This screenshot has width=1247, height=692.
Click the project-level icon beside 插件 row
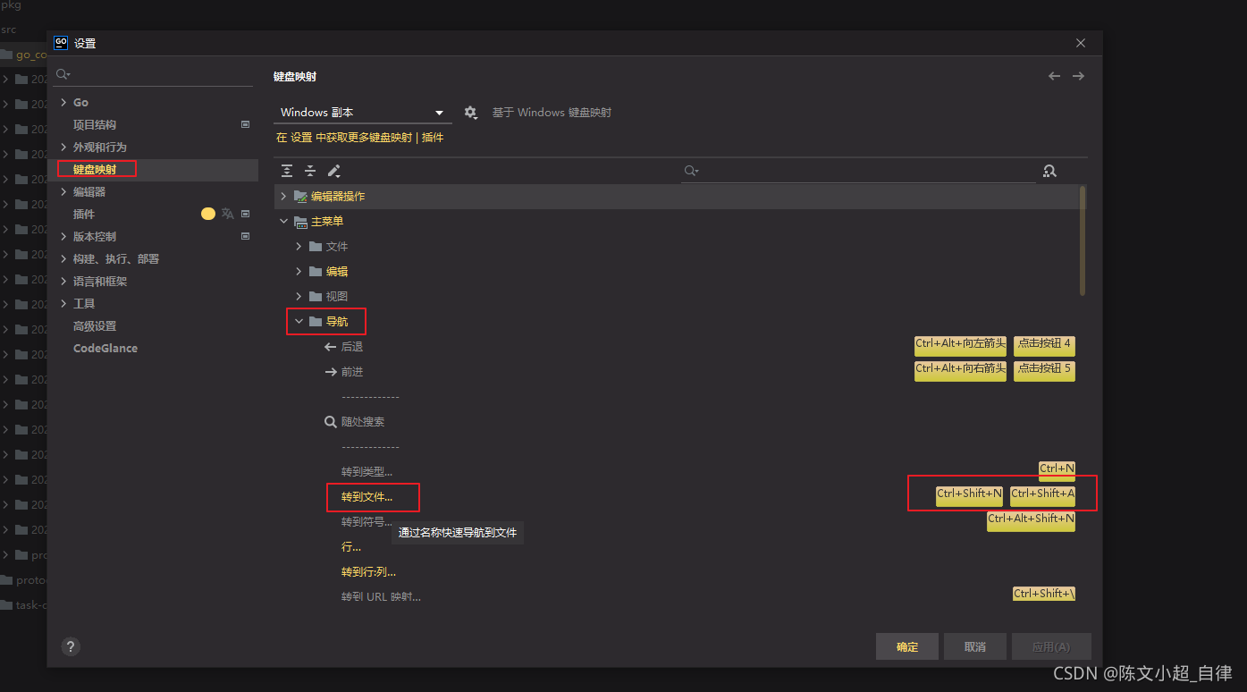pos(245,214)
